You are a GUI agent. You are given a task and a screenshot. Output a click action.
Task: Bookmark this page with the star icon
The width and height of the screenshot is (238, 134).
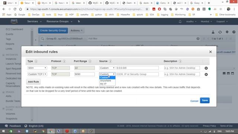click(x=147, y=9)
